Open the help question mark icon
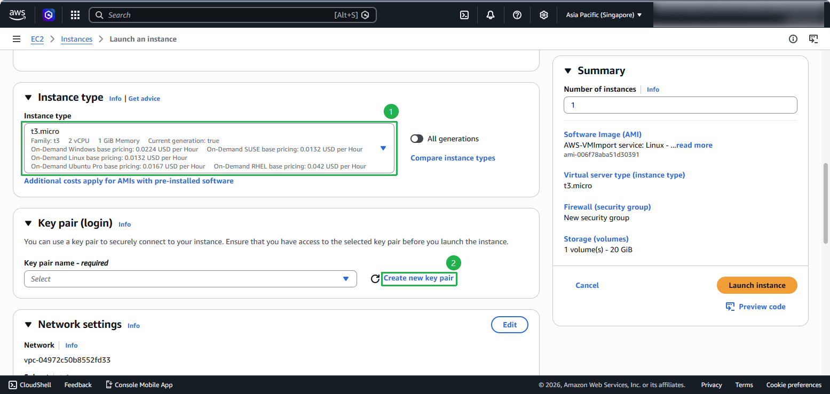Screen dimensions: 830x394 pos(517,15)
